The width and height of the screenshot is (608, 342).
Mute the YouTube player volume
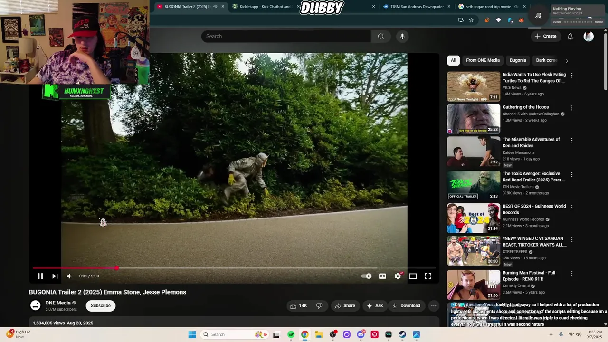pyautogui.click(x=69, y=276)
